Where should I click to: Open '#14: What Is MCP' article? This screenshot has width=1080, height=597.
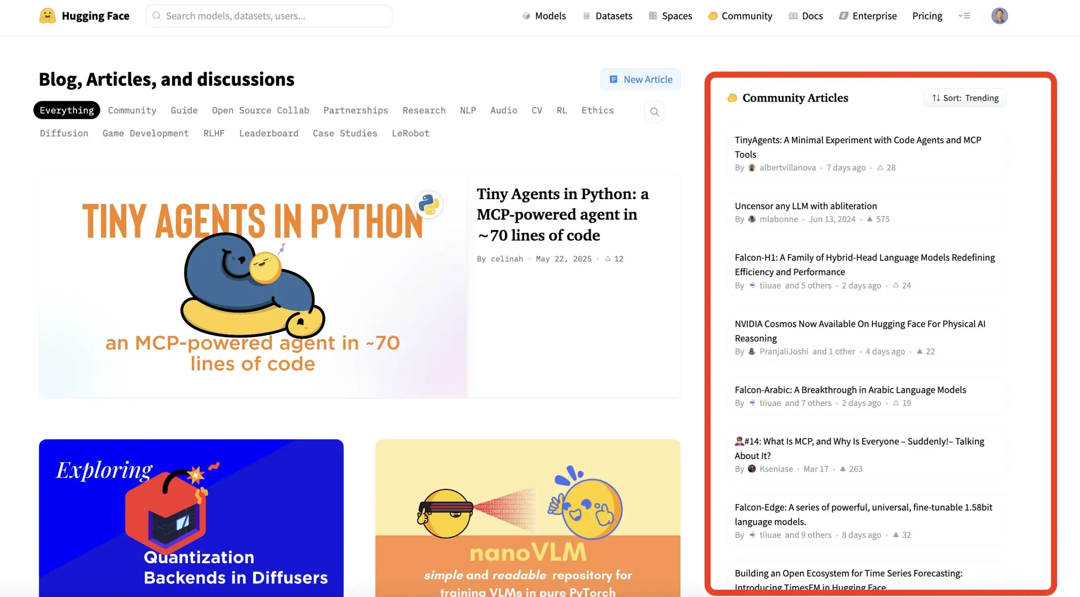tap(859, 448)
